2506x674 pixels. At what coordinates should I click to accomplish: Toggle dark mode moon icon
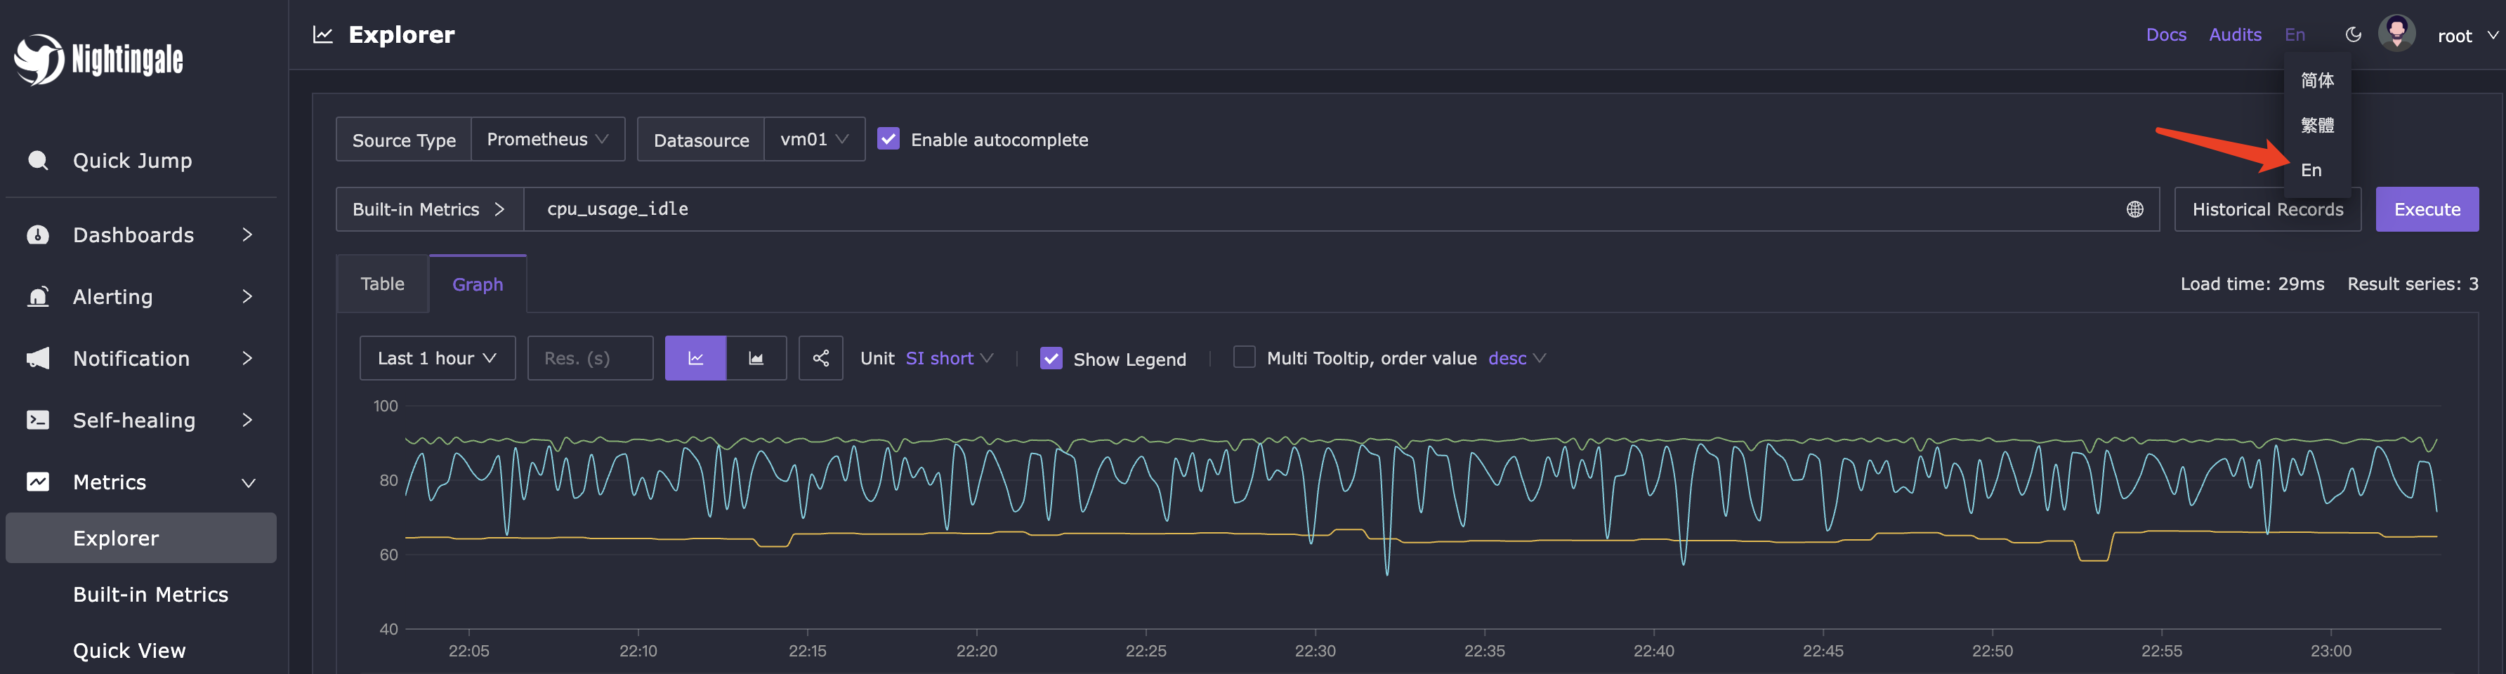(2352, 35)
